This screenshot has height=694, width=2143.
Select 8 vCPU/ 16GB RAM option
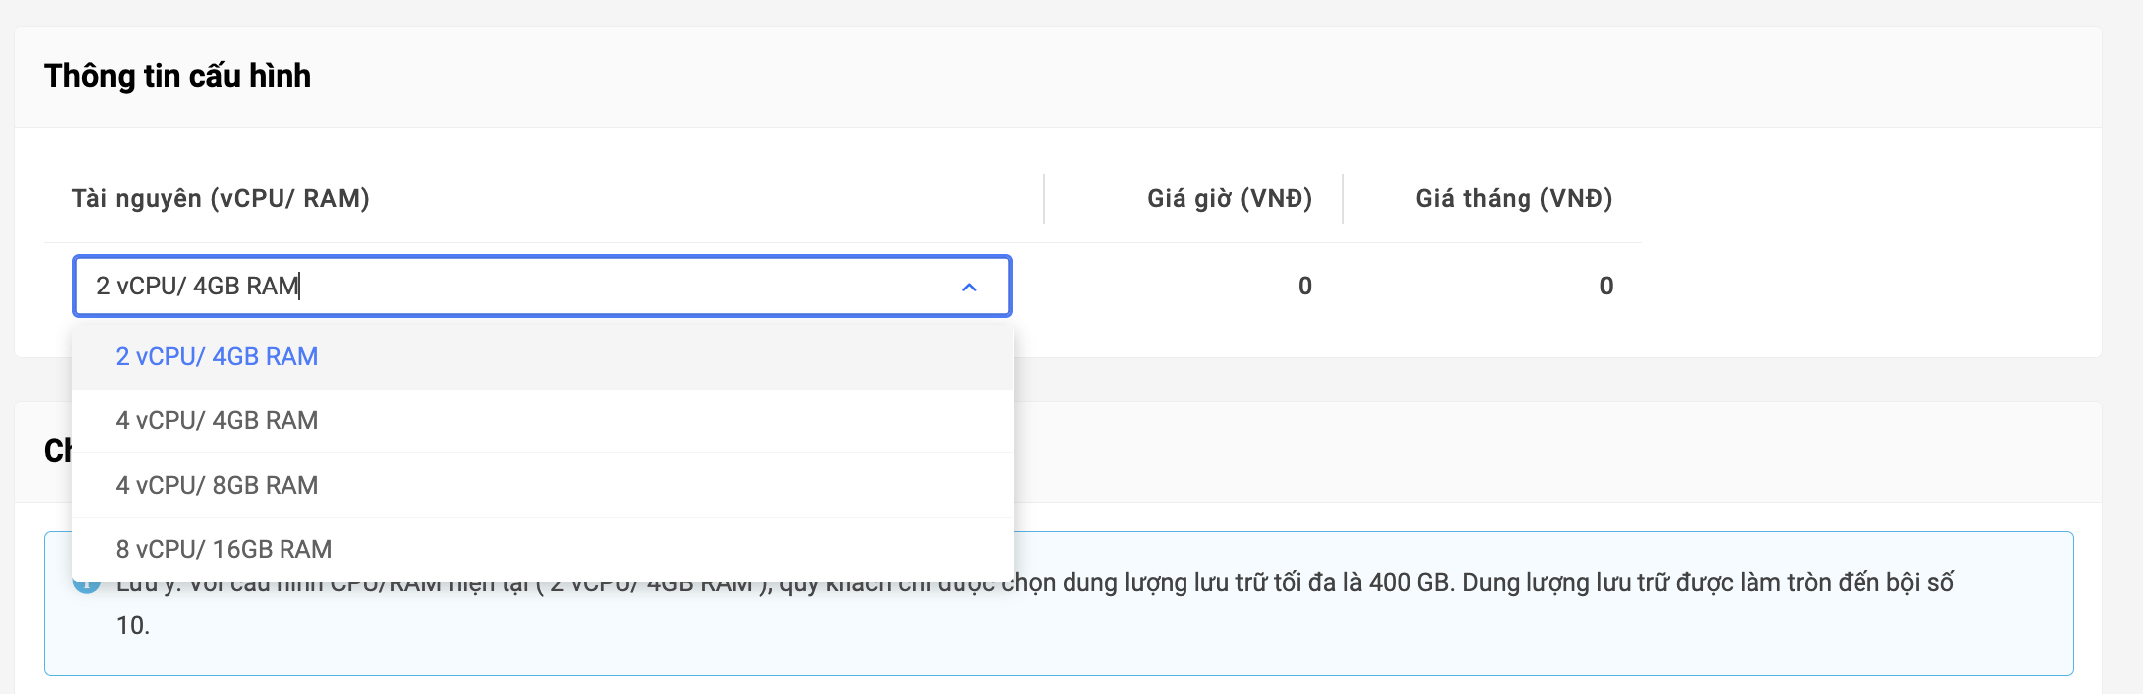(223, 549)
